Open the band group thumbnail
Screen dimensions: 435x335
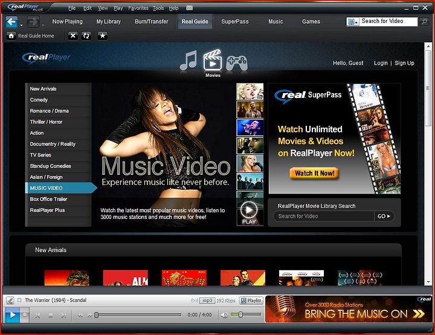[x=250, y=181]
